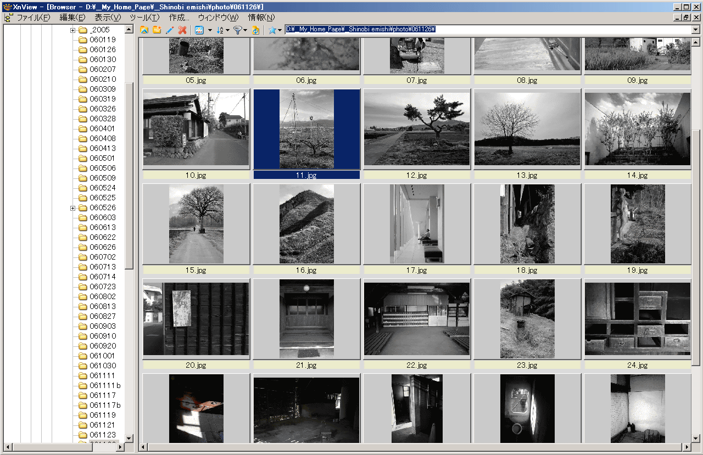Open folder 060126 in the tree
The width and height of the screenshot is (703, 455).
(103, 49)
